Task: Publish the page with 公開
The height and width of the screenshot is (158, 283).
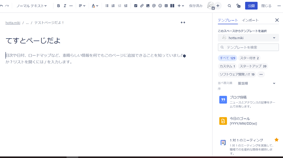Action: coord(251,6)
